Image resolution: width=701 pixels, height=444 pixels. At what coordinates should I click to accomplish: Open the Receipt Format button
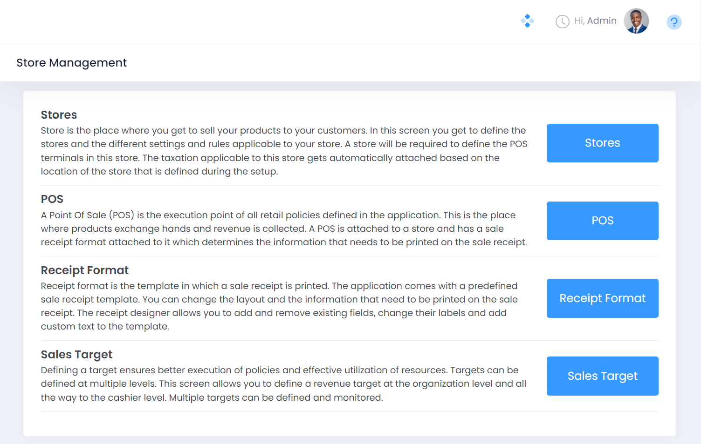click(602, 298)
